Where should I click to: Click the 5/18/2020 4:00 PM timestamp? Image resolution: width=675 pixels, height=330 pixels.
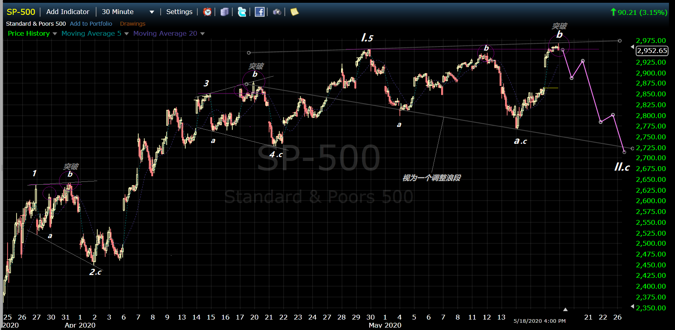(x=540, y=321)
